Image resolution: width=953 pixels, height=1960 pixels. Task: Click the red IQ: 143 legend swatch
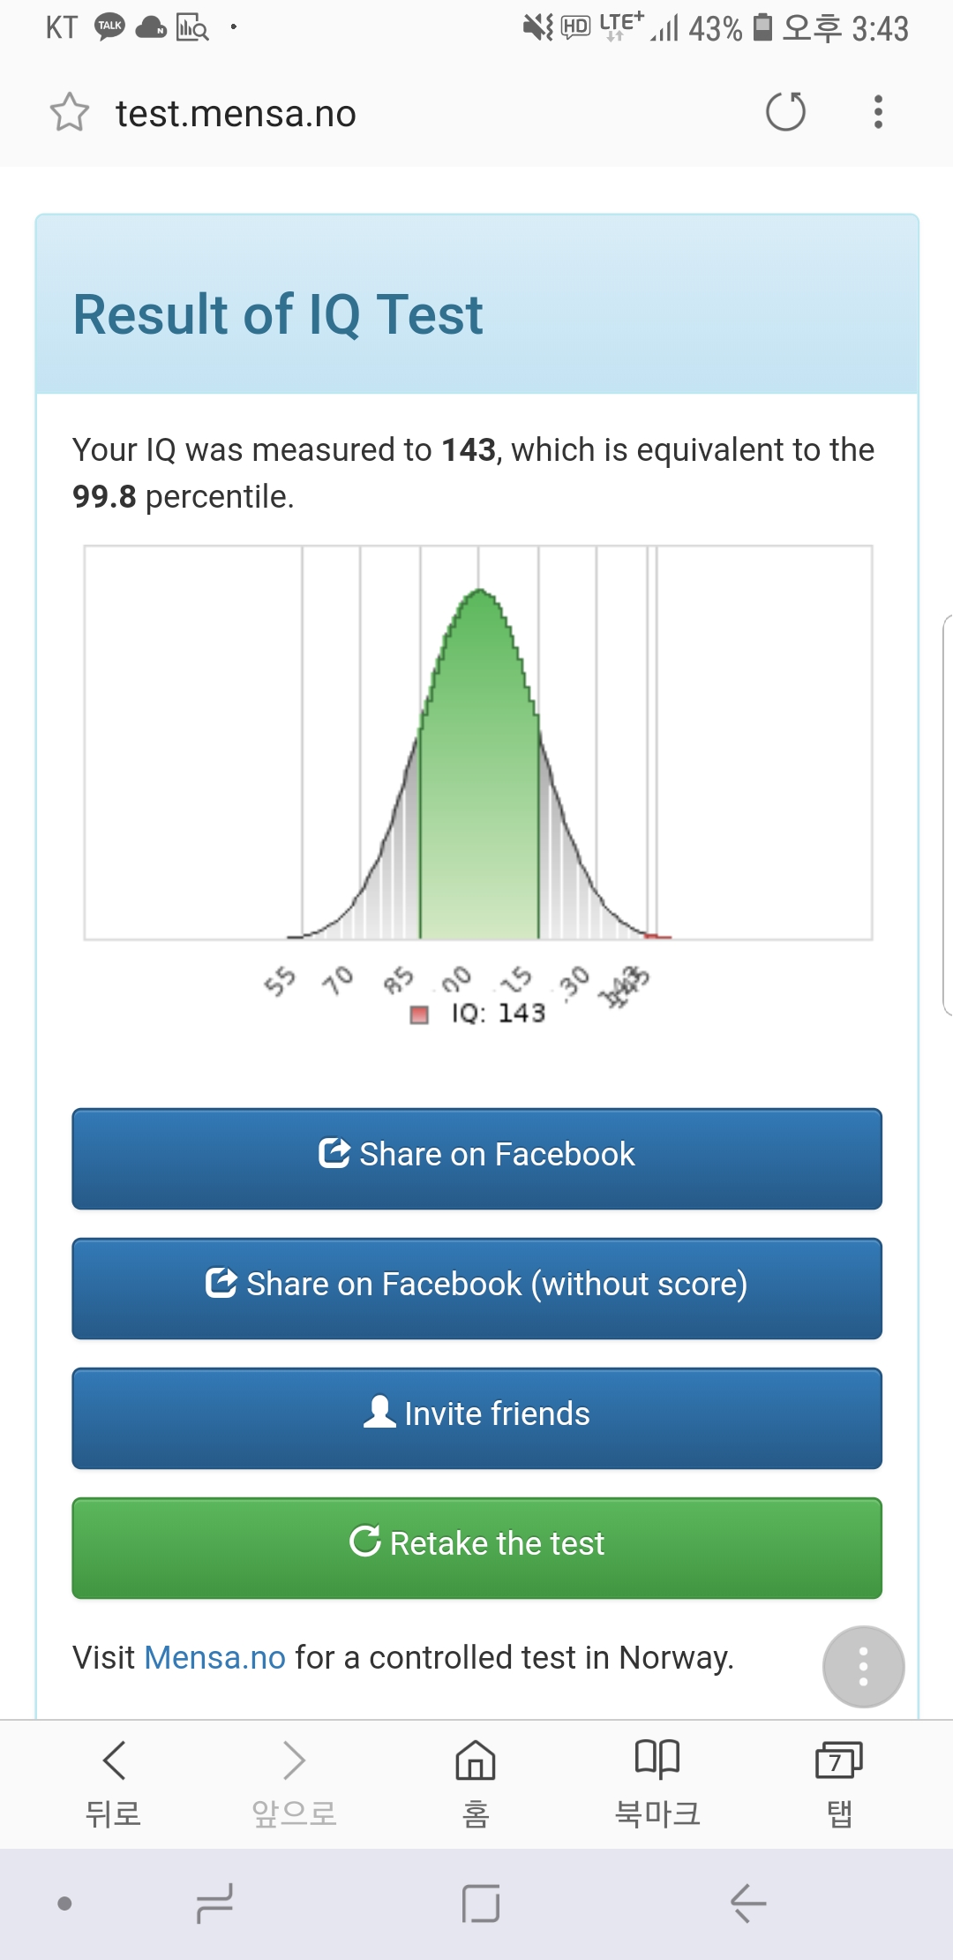(x=419, y=1014)
